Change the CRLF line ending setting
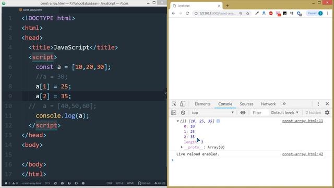This screenshot has height=188, width=334. pyautogui.click(x=109, y=183)
